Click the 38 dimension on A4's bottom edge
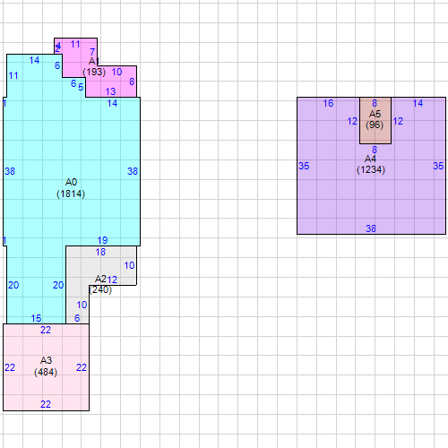 point(371,228)
